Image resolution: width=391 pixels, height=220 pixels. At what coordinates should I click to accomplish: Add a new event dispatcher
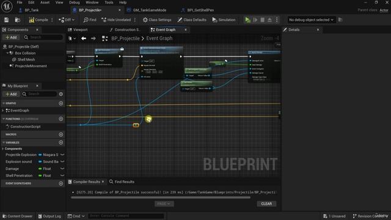pos(61,183)
